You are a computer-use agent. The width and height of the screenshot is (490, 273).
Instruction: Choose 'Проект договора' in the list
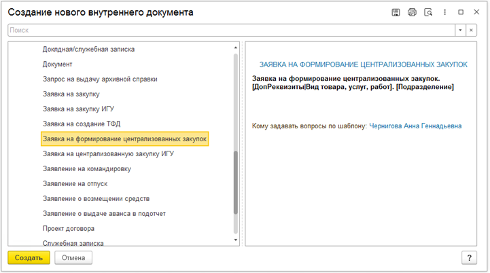click(69, 229)
